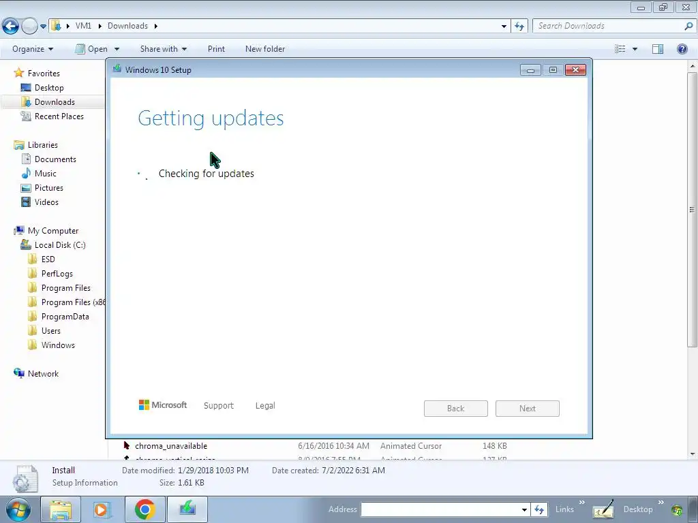Open the ProgramData folder

[65, 316]
